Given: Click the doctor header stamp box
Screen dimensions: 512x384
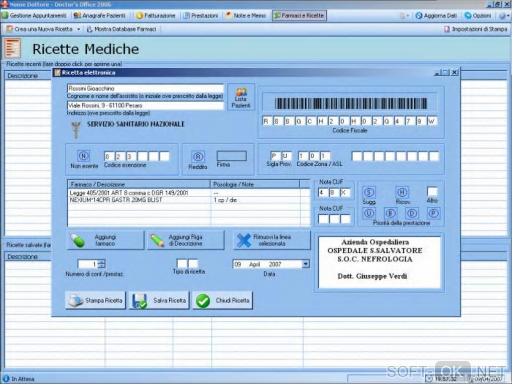Looking at the screenshot, I should (x=379, y=262).
